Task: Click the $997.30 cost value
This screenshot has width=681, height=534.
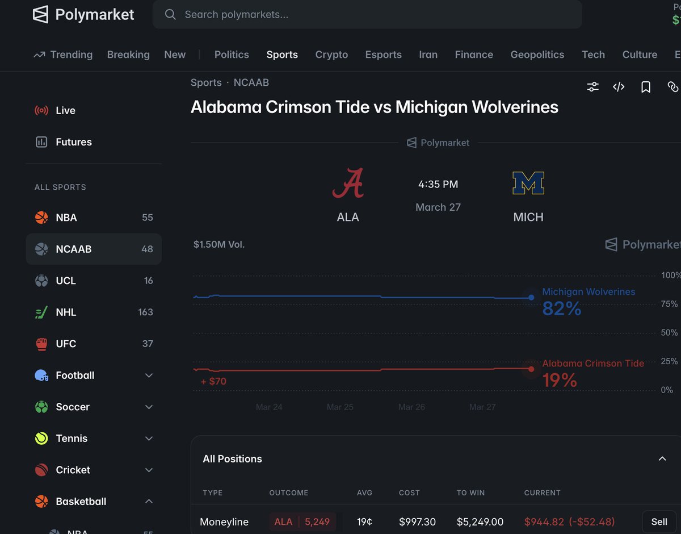Action: 418,522
